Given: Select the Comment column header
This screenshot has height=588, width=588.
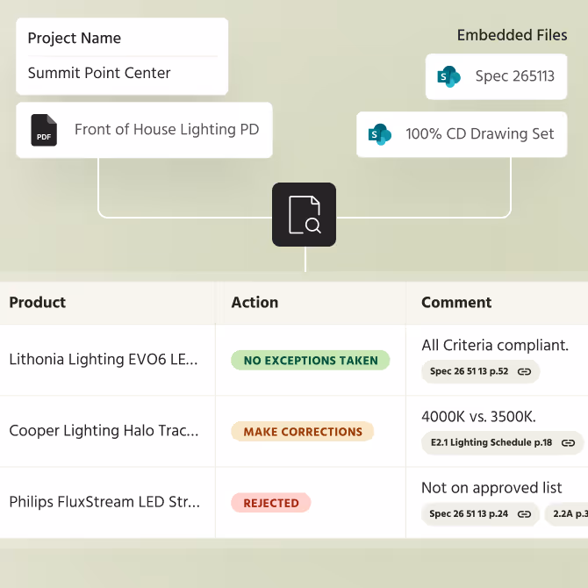Looking at the screenshot, I should [x=498, y=303].
